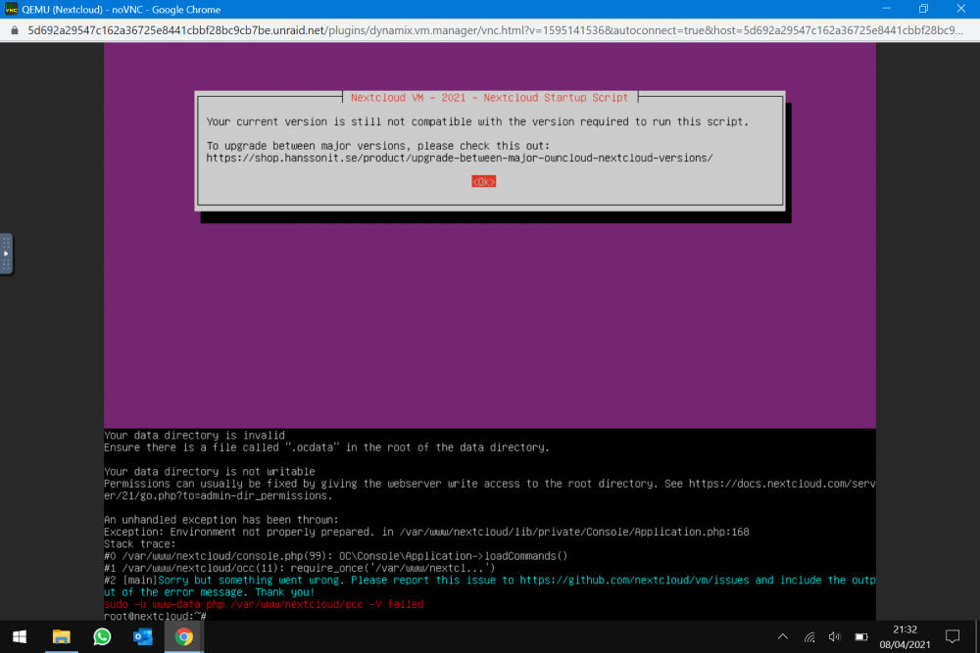Open the Windows Start menu
The image size is (980, 653).
coord(20,636)
